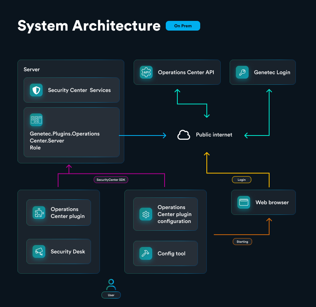Click the Config tool hammer icon

tap(146, 254)
